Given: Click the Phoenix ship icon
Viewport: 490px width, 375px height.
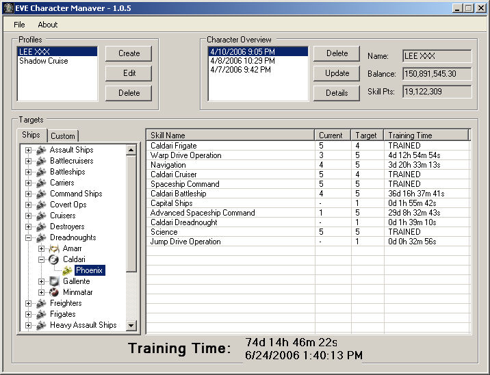Looking at the screenshot, I should (67, 270).
